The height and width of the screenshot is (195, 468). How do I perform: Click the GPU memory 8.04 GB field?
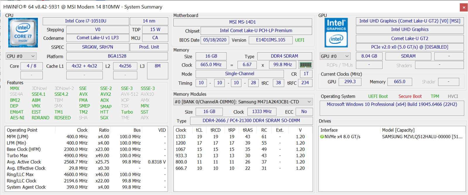pos(369,56)
